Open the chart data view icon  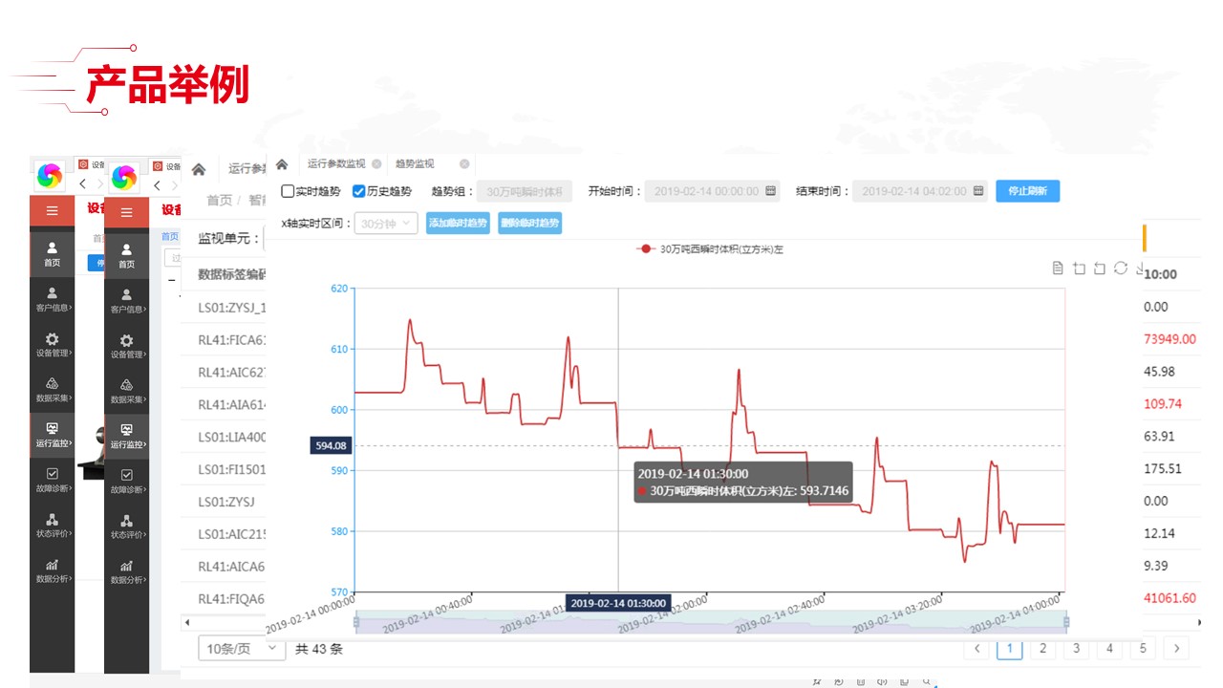pos(1058,268)
